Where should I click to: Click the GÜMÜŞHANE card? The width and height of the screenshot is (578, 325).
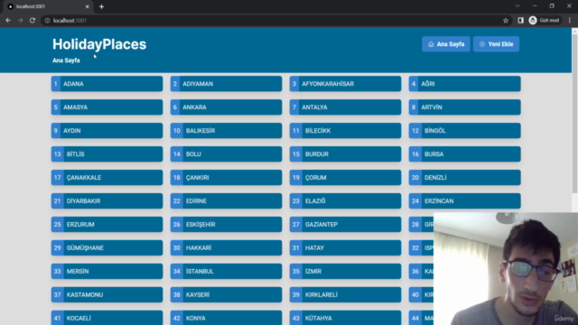tap(107, 248)
